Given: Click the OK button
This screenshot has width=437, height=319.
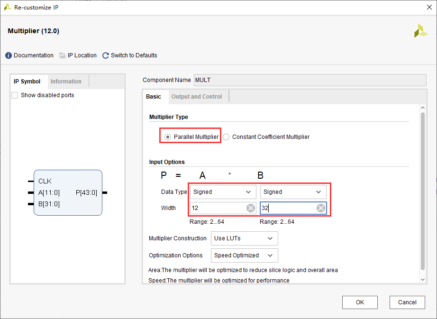Looking at the screenshot, I should pos(360,302).
